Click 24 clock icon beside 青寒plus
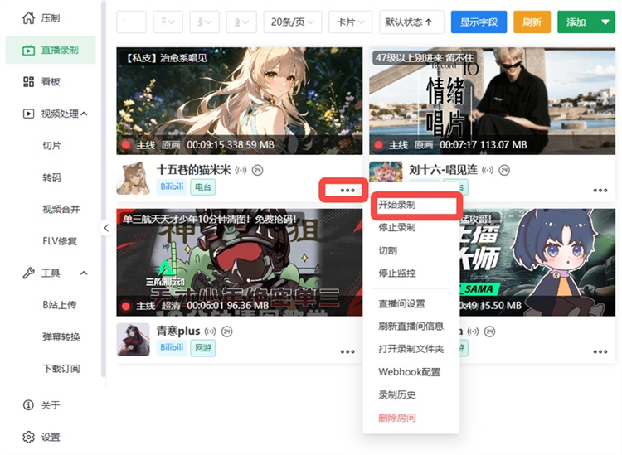This screenshot has height=455, width=622. tap(226, 332)
